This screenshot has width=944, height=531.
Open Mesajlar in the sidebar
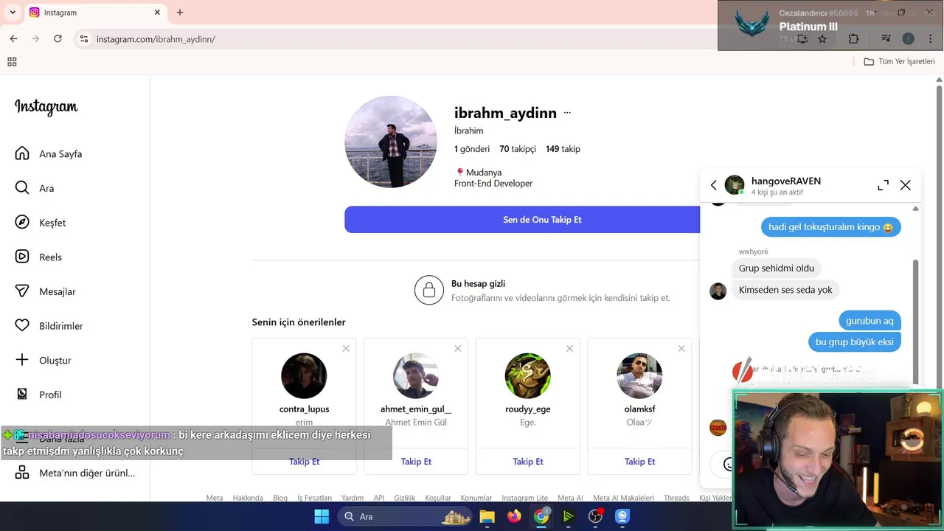[46, 291]
